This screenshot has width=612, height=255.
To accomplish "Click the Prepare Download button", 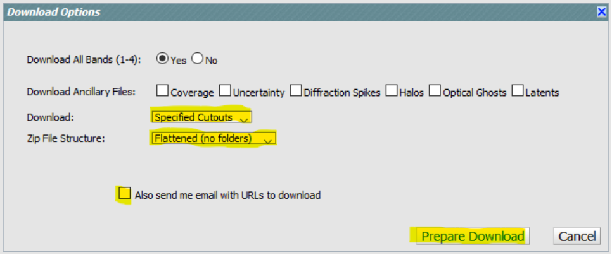I will tap(473, 236).
